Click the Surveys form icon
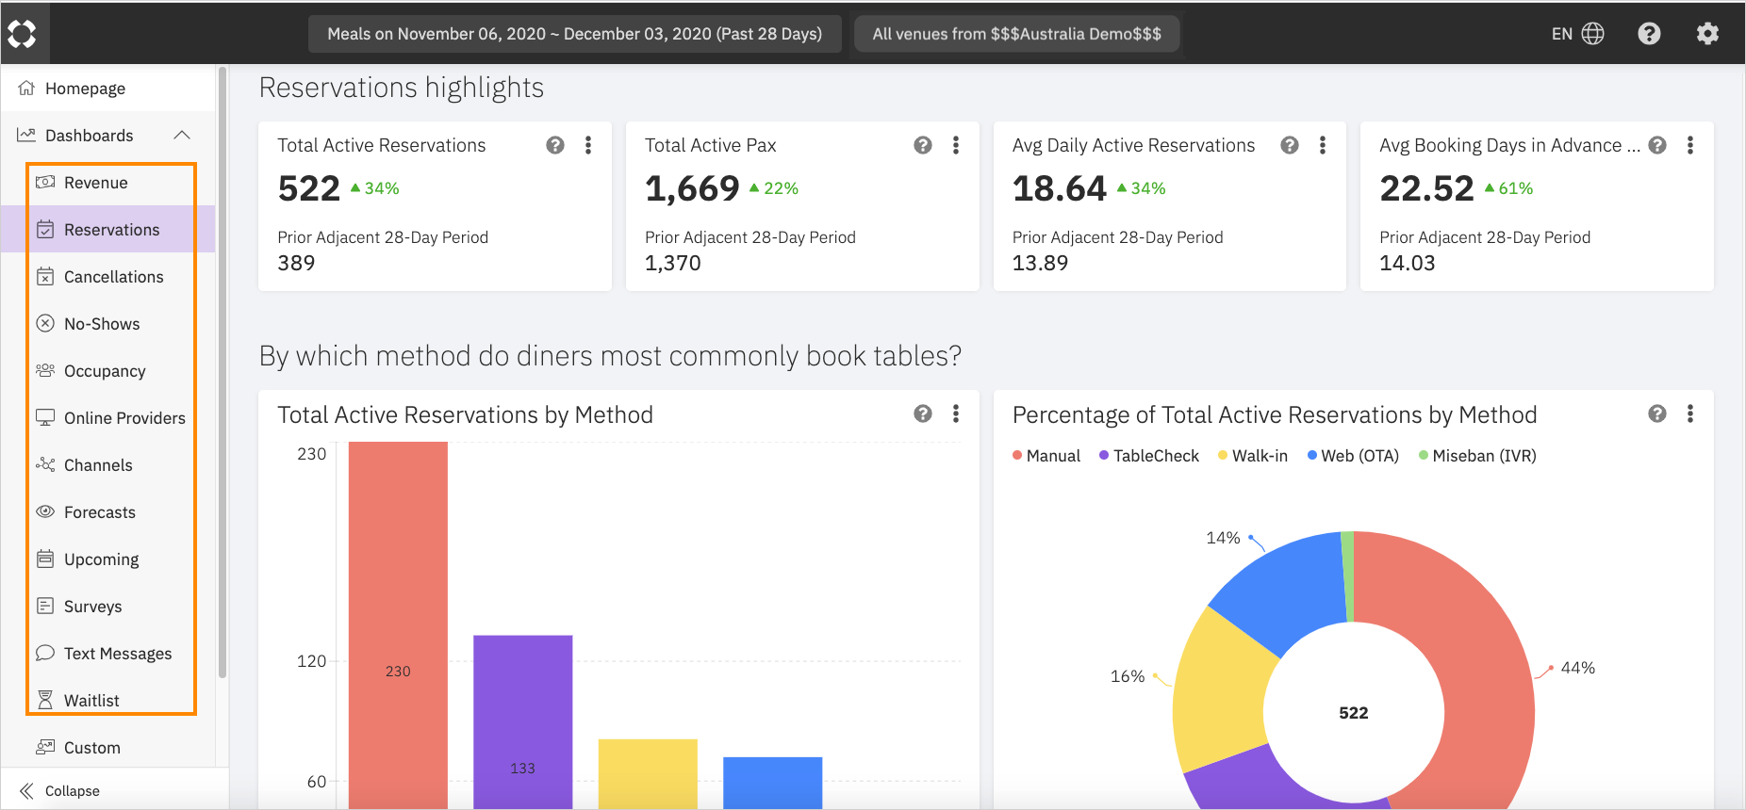1746x810 pixels. [45, 606]
